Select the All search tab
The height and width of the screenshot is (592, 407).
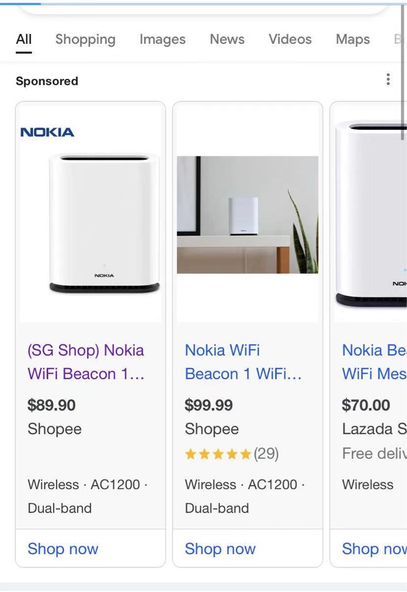[24, 39]
